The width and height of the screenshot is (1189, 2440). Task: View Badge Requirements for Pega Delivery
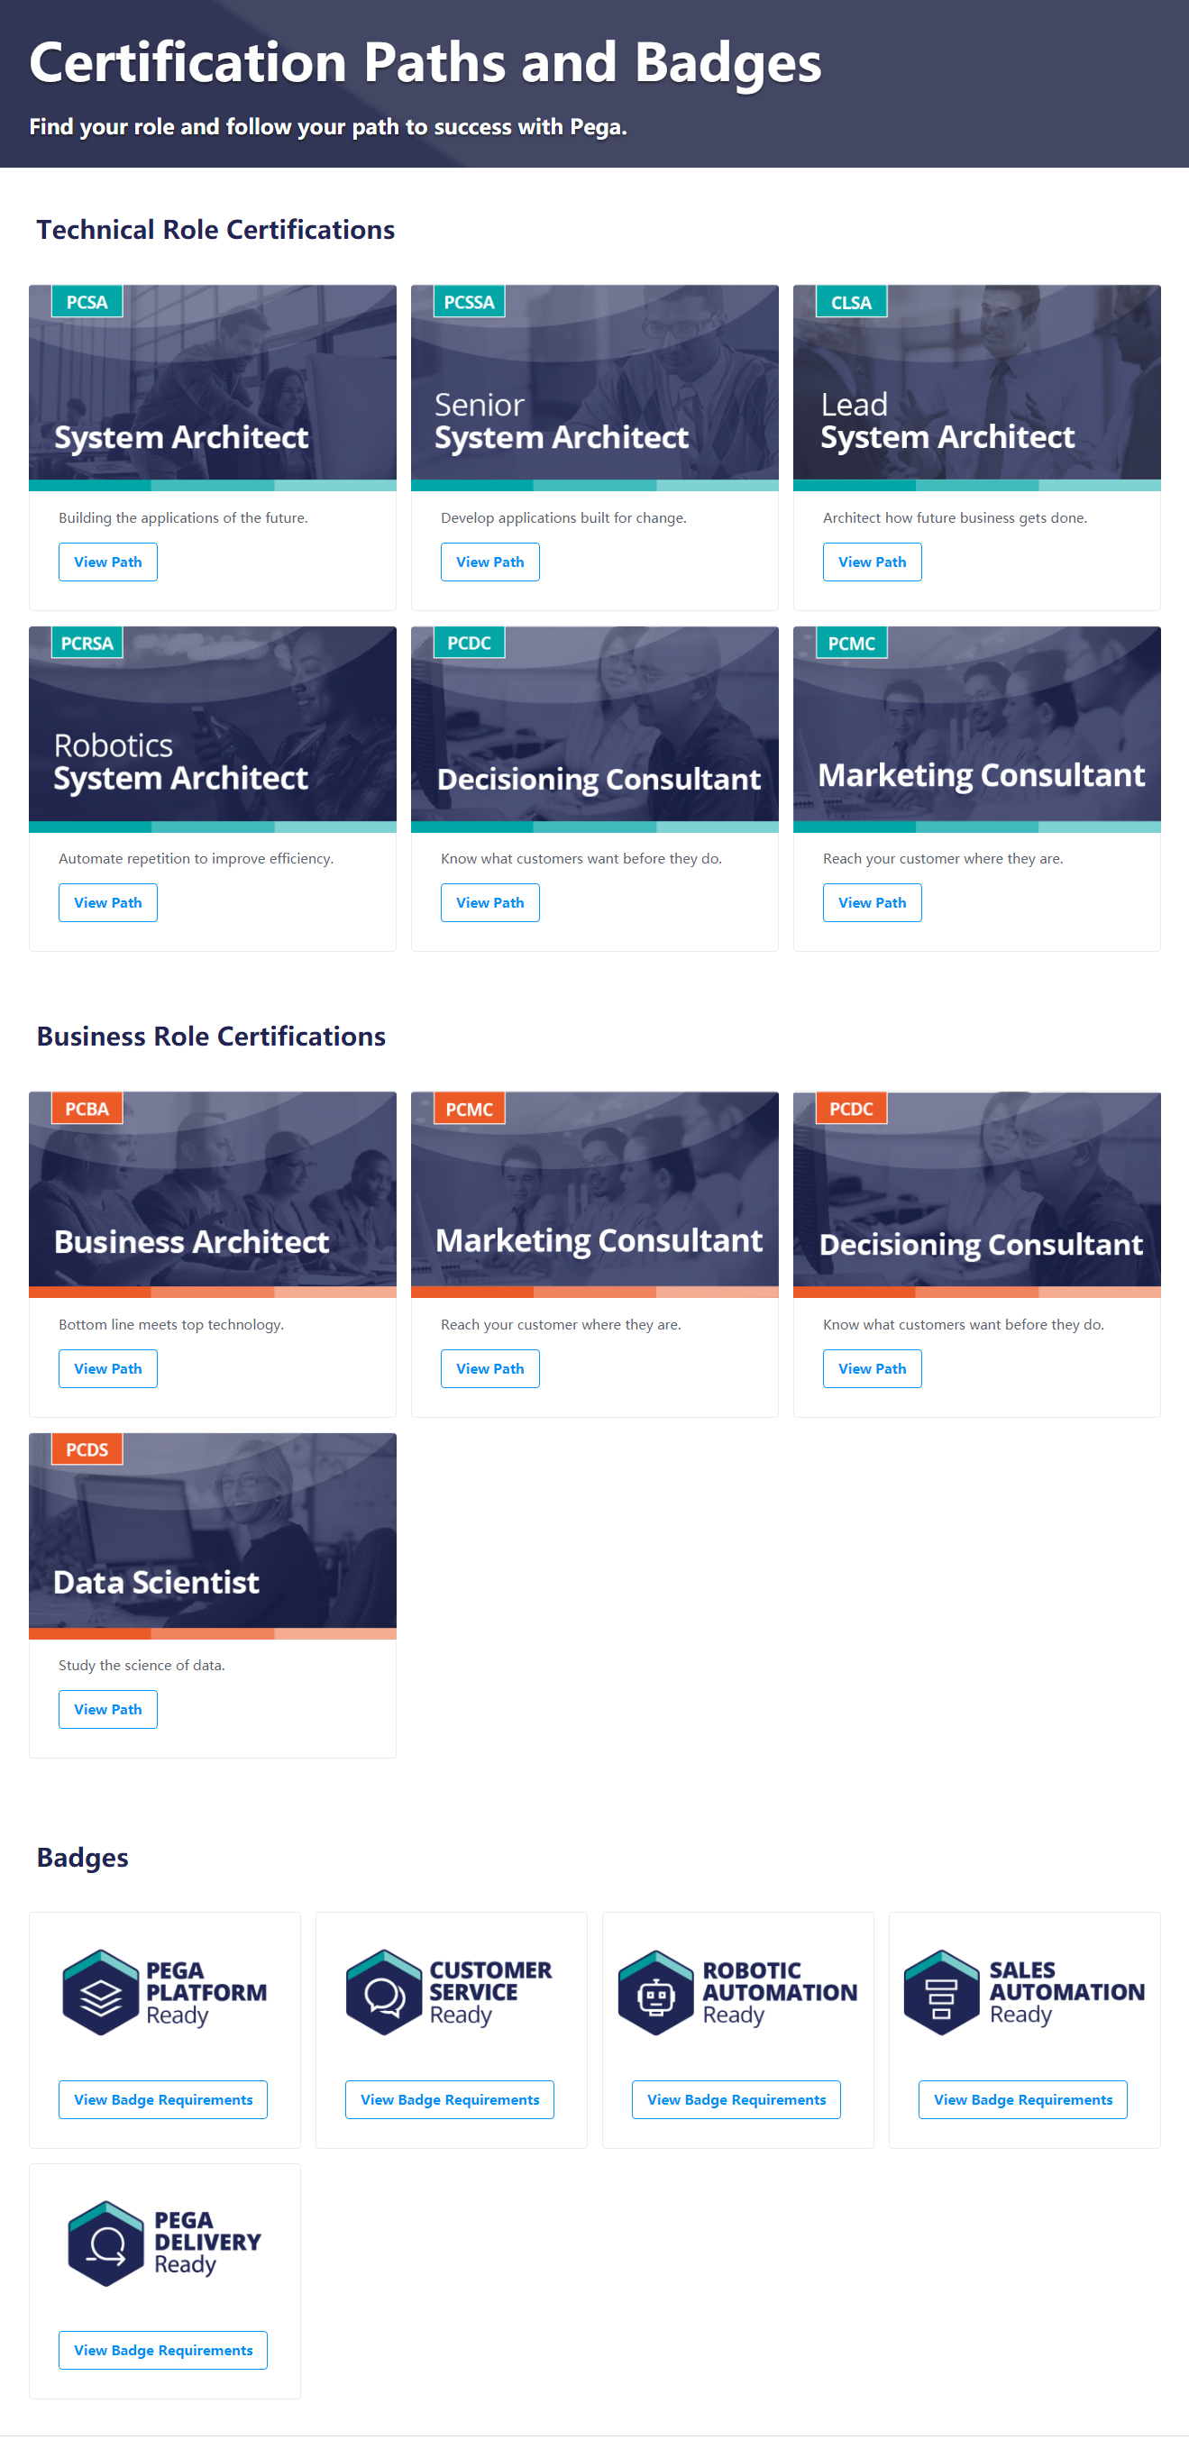point(163,2351)
